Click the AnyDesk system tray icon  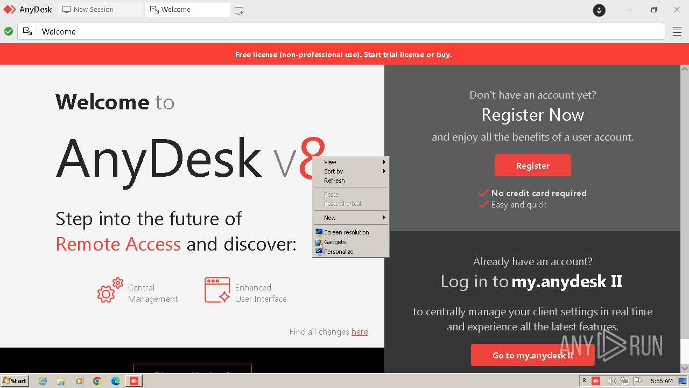596,381
